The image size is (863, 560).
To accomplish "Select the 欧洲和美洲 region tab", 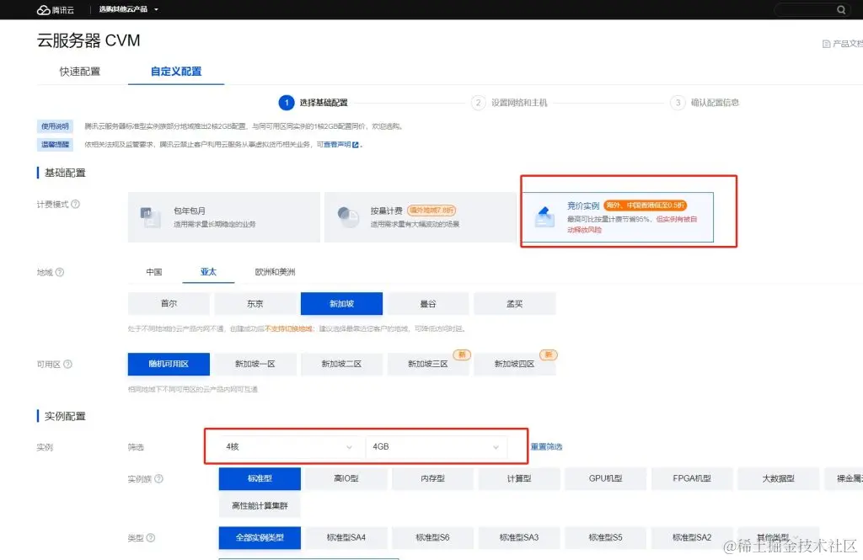I will pos(276,272).
